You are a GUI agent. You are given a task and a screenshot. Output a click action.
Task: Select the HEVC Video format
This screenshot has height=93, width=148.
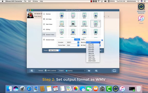pos(73,24)
